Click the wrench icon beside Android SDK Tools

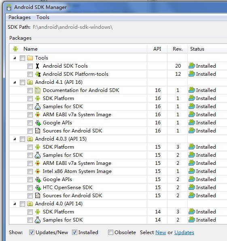37,66
